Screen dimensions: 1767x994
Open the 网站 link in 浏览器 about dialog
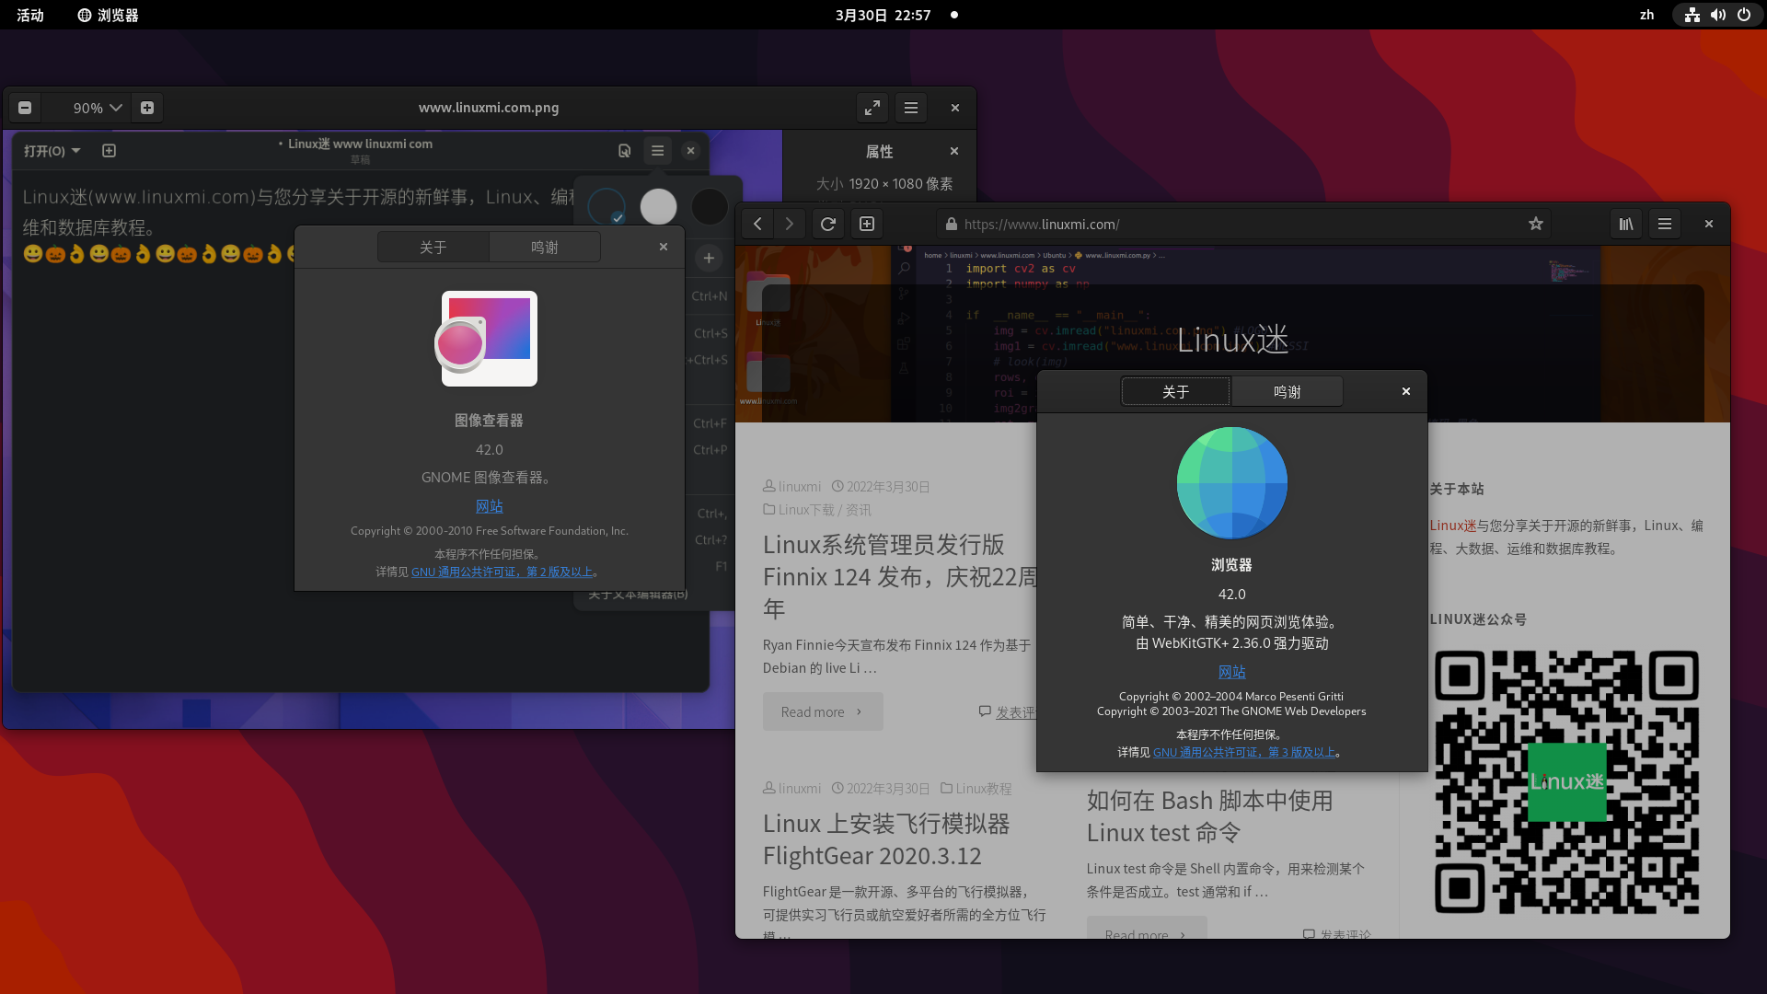[x=1232, y=672]
